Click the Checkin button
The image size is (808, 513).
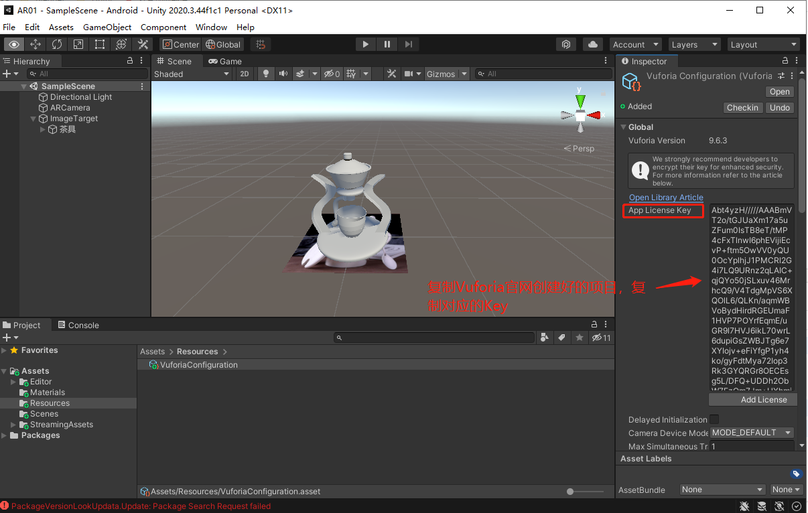pos(742,107)
